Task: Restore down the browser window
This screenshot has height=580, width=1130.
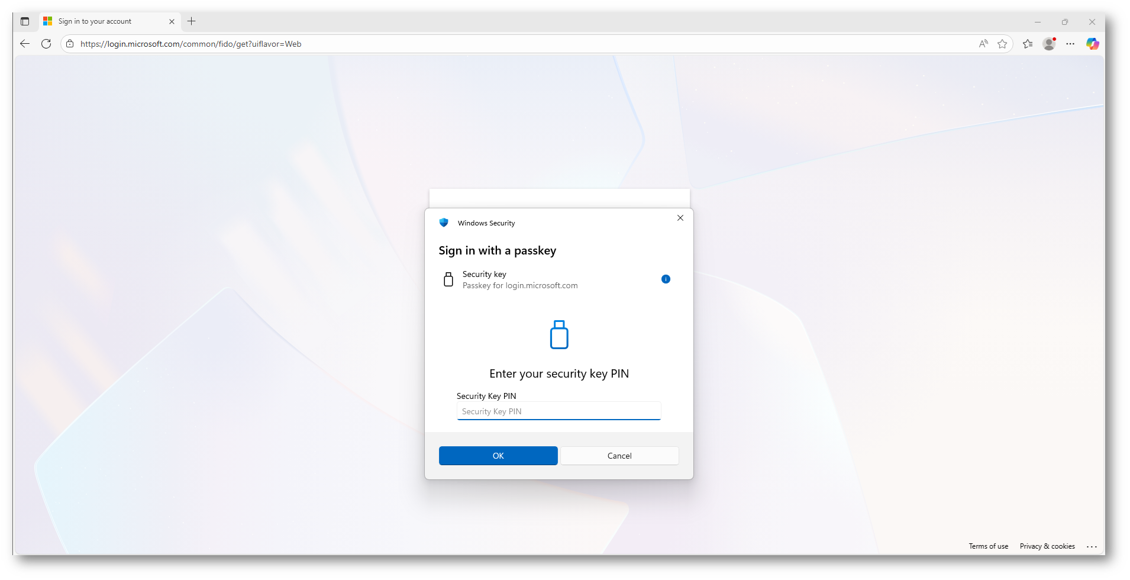Action: pyautogui.click(x=1065, y=22)
